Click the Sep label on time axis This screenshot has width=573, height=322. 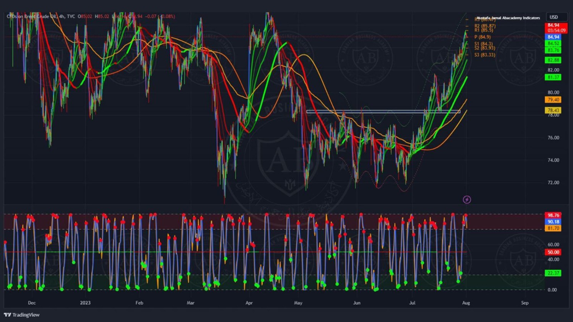525,303
